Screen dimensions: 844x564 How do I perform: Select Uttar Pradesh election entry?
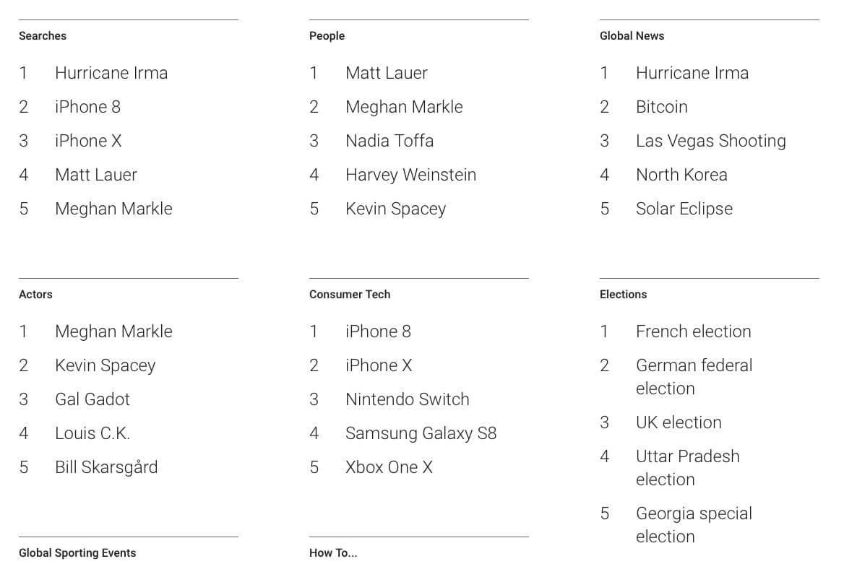tap(688, 468)
